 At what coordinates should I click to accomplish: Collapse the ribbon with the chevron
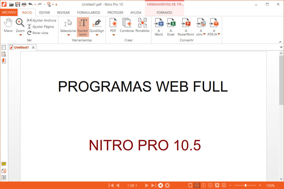(280, 42)
